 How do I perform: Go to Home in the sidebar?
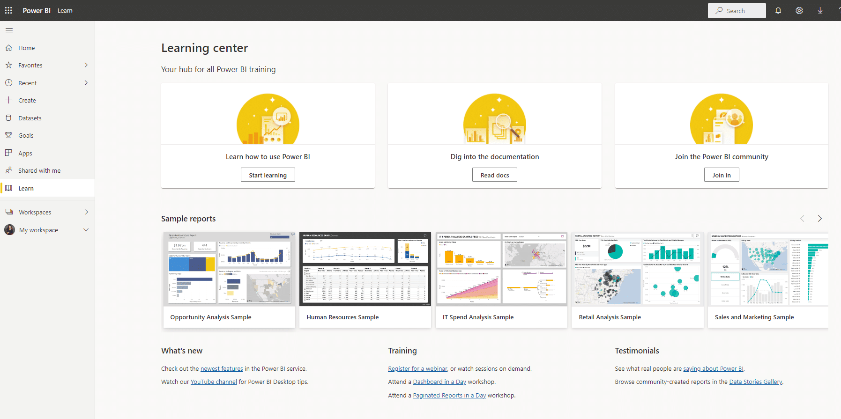coord(27,48)
